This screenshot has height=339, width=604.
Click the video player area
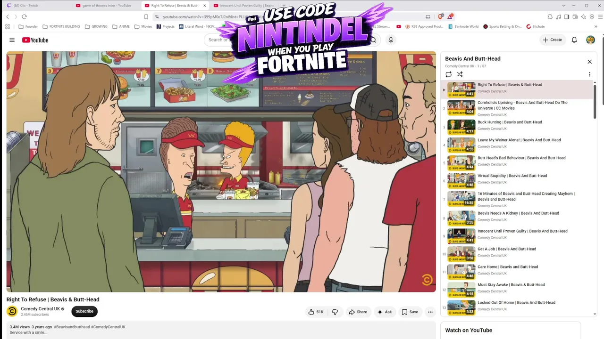pos(221,171)
